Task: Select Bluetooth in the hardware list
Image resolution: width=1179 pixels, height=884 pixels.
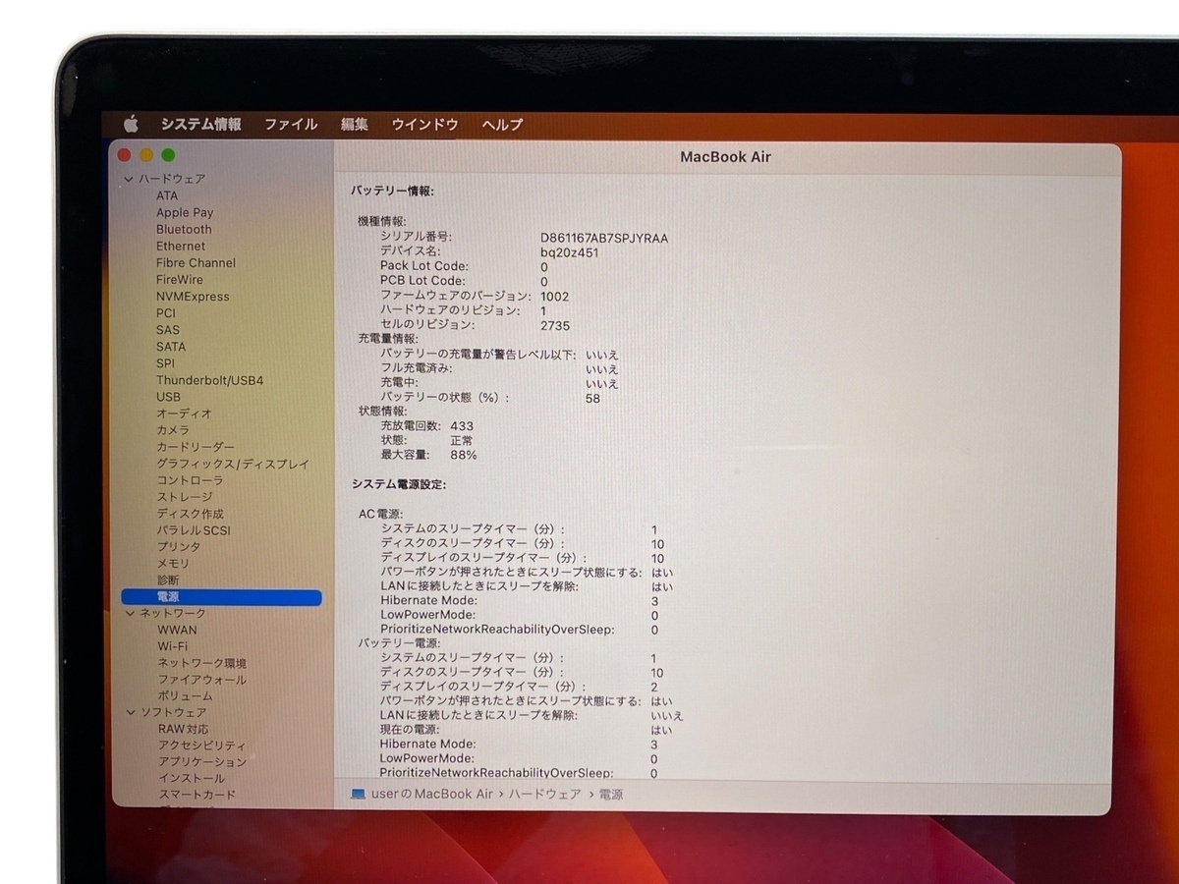Action: [184, 229]
